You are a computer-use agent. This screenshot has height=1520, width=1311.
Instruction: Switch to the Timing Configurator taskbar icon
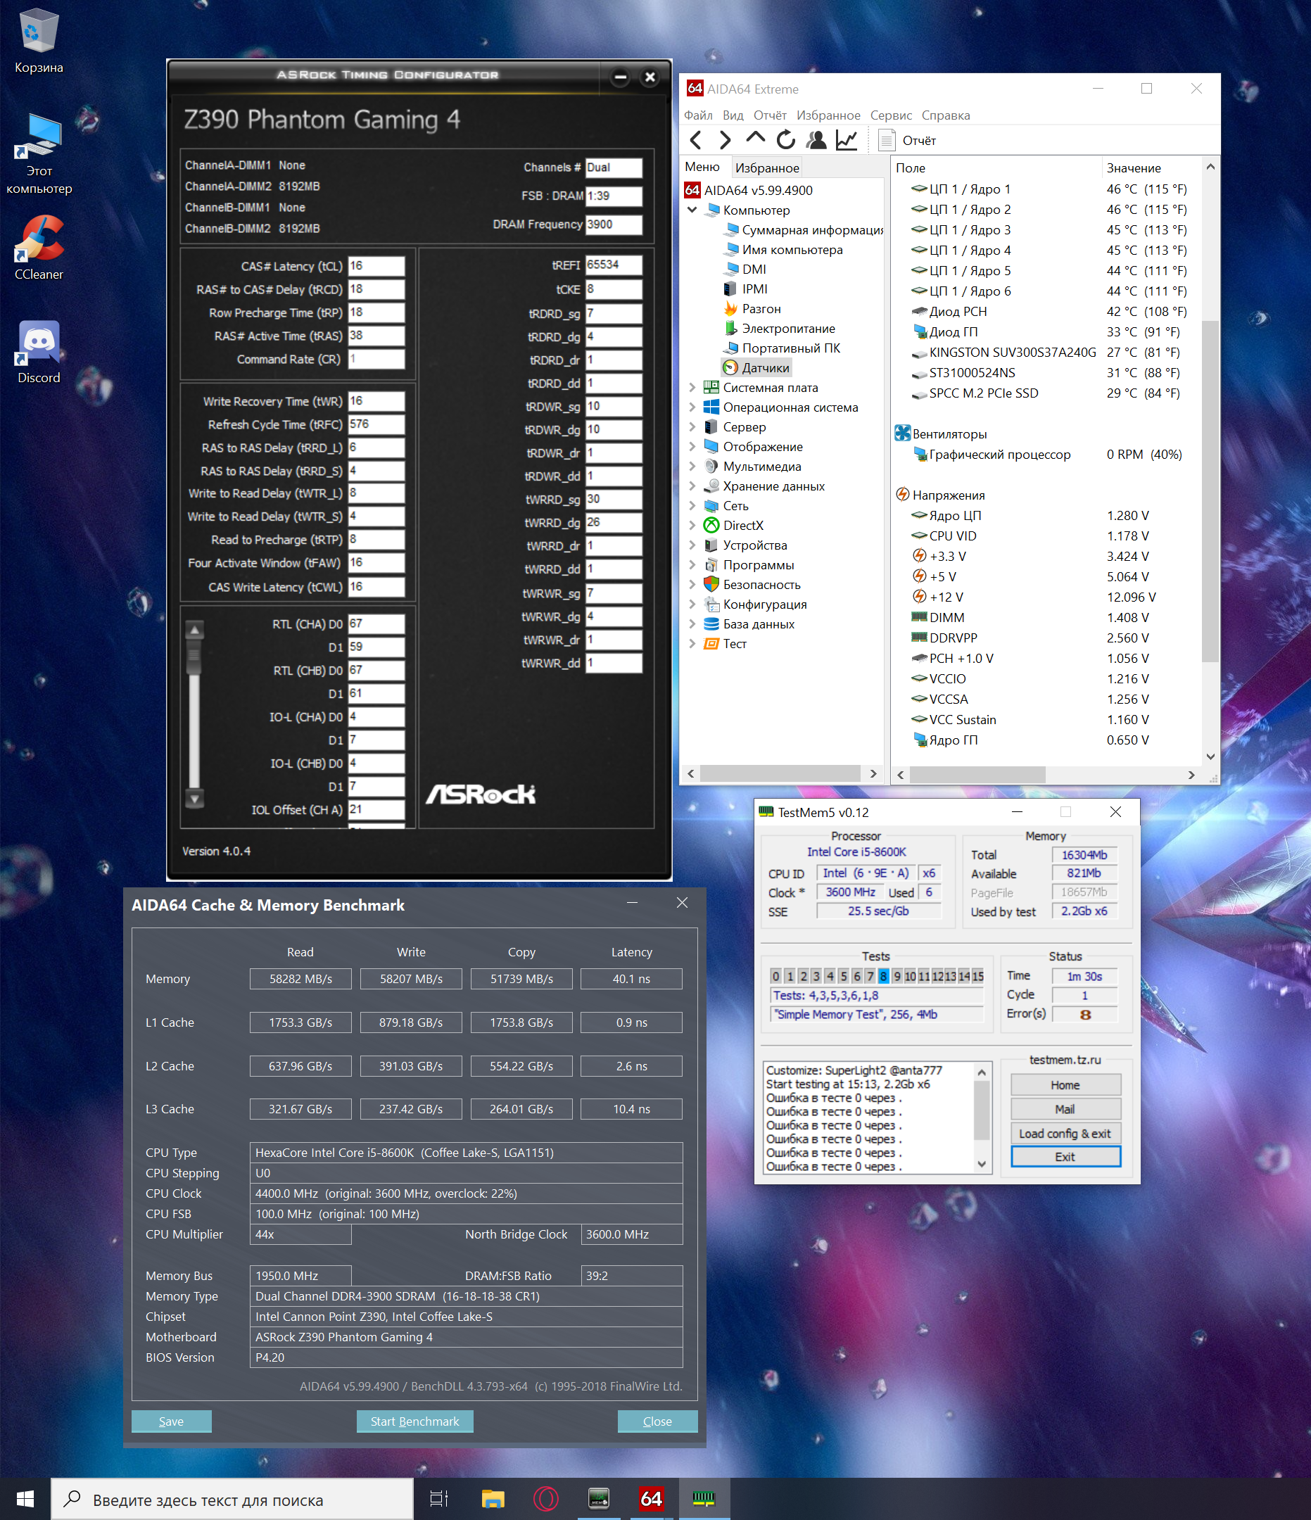tap(599, 1499)
